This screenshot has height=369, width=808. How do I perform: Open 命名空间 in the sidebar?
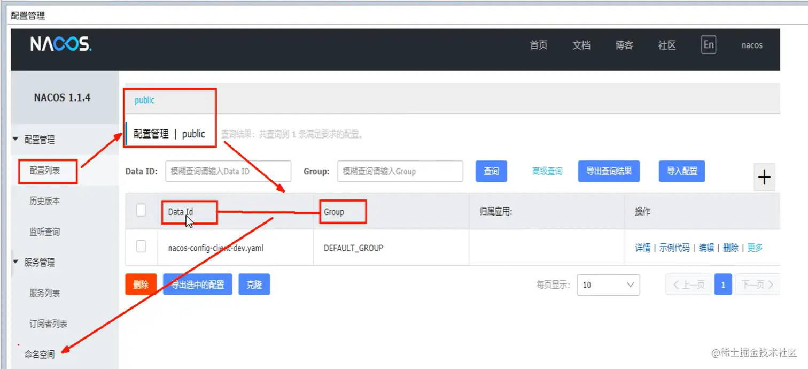click(x=40, y=354)
